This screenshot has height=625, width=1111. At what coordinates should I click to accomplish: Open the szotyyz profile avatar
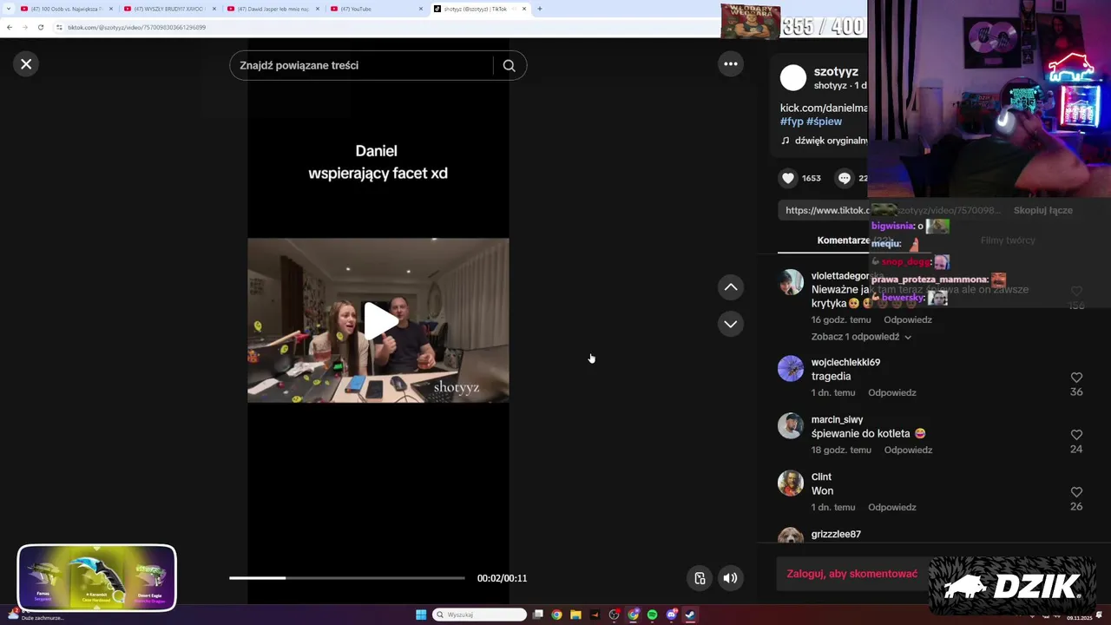coord(792,78)
